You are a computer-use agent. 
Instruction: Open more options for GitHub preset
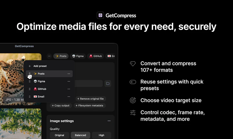(x=69, y=89)
